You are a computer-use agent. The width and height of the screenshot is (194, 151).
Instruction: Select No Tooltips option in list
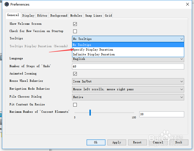128,45
